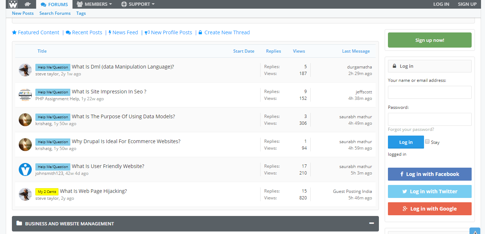Collapse Business and Website Management section

371,224
